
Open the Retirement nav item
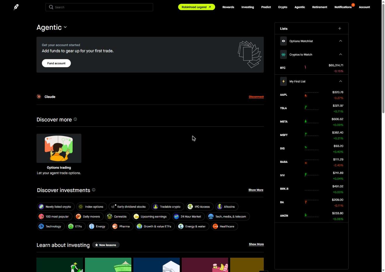click(x=320, y=7)
